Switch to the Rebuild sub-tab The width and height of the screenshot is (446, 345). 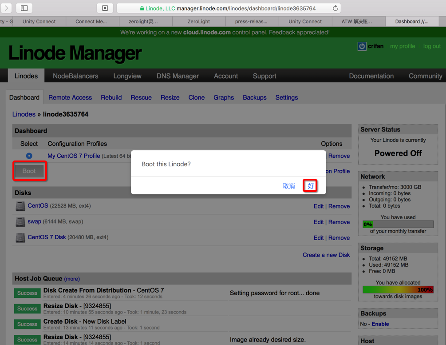[x=111, y=97]
